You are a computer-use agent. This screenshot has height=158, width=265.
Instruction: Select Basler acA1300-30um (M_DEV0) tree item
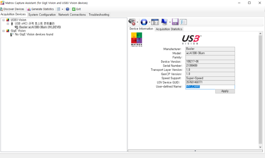tap(40, 27)
